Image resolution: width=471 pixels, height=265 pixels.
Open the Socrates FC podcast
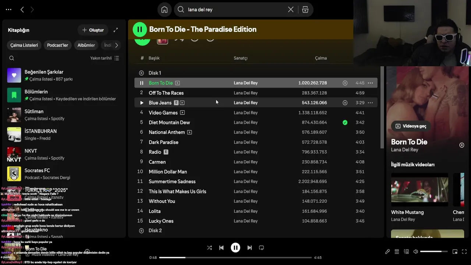pos(64,174)
